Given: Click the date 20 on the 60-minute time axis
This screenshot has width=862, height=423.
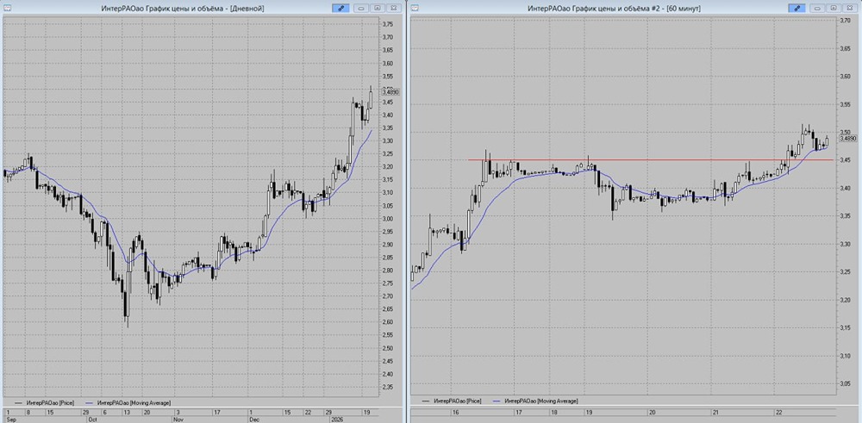Looking at the screenshot, I should tap(652, 411).
